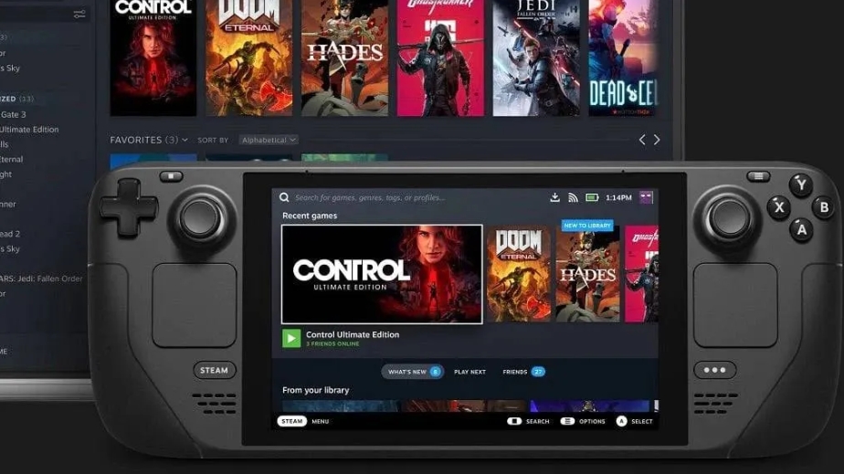The height and width of the screenshot is (474, 844).
Task: Click the green play button for Control
Action: pos(291,338)
